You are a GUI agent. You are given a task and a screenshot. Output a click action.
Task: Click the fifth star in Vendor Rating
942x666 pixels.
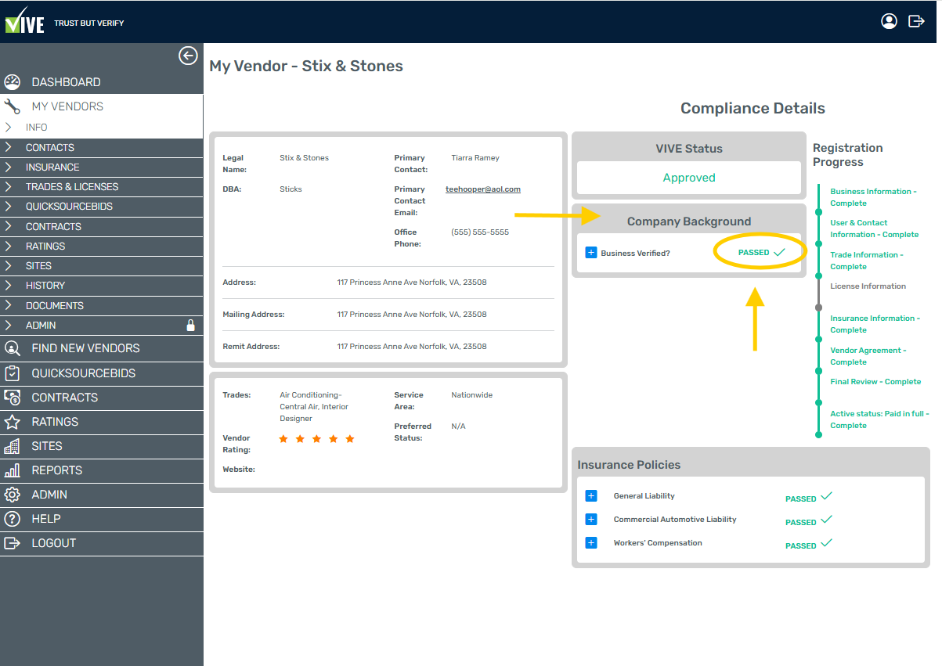coord(350,439)
